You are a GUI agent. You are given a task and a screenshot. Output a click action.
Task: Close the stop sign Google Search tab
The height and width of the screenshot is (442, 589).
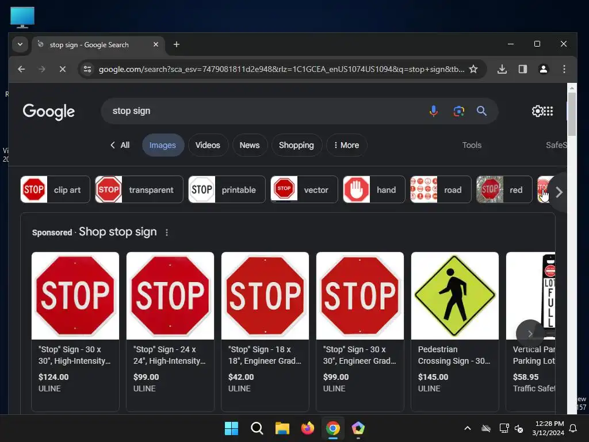point(156,44)
